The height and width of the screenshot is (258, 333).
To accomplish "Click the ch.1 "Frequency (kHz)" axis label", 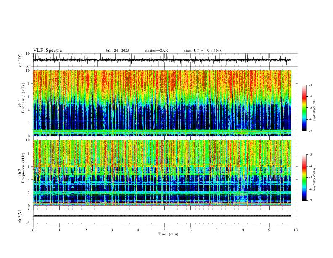I will coord(23,98).
